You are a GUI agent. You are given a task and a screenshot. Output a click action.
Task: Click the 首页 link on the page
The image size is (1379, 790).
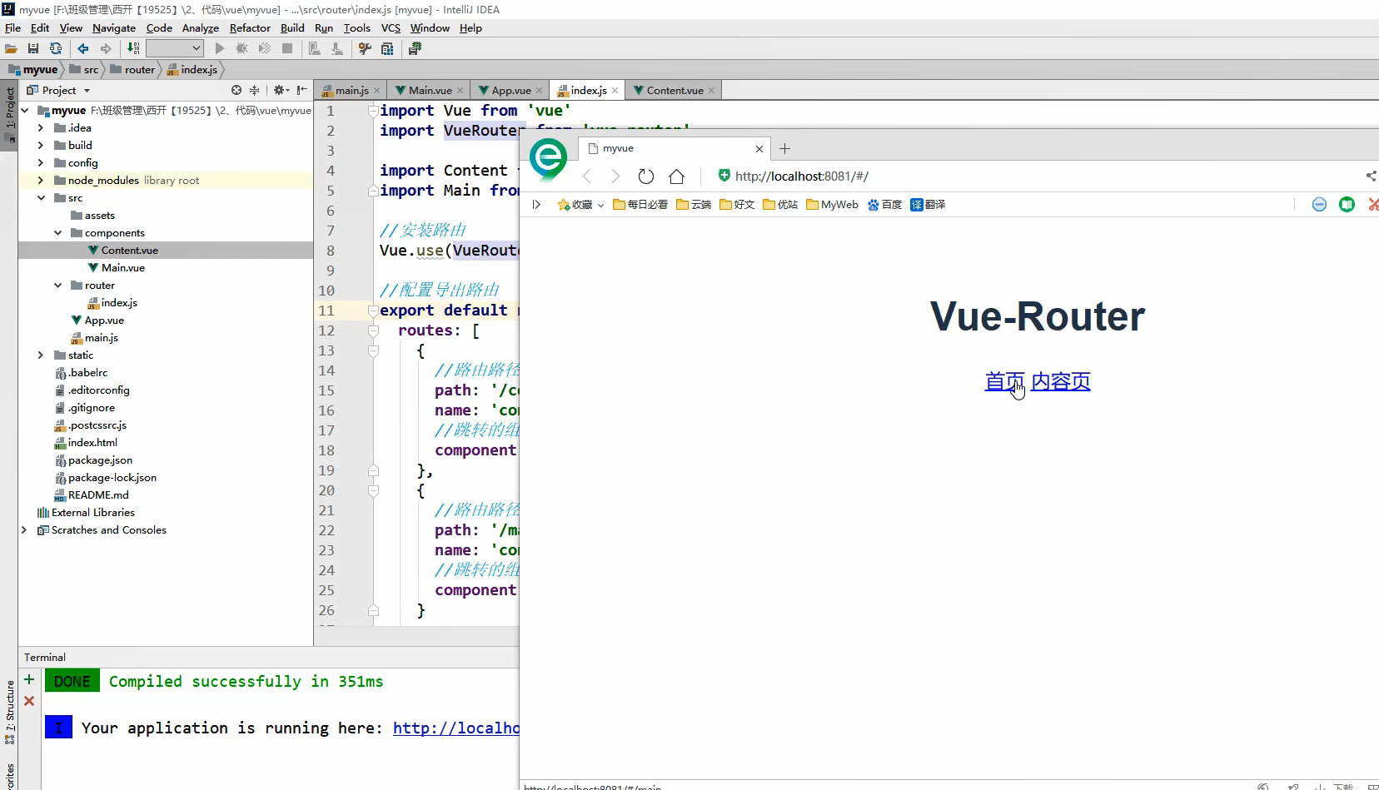1004,382
